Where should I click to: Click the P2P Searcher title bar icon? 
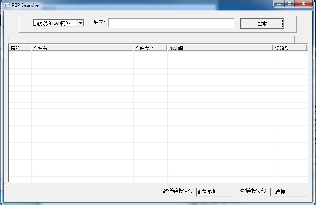coord(7,5)
